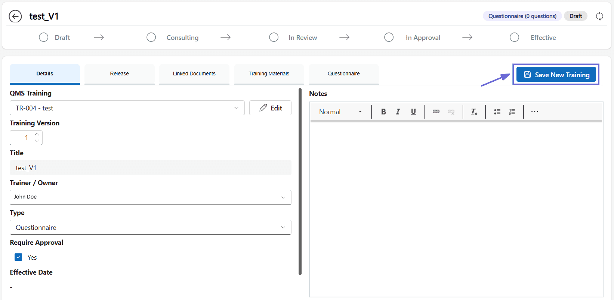The image size is (614, 300).
Task: Click the Title field containing test_V1
Action: coord(151,168)
